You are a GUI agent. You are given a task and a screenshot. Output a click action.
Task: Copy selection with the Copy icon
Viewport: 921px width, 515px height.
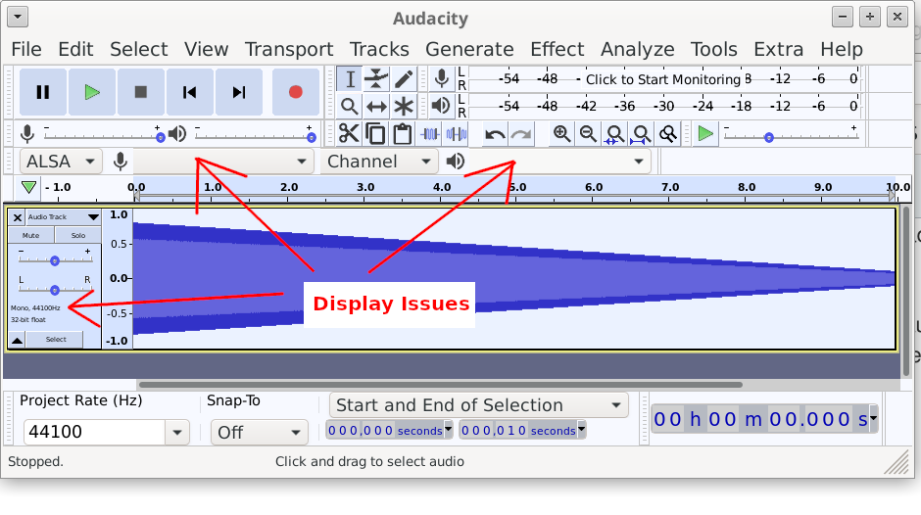(375, 134)
